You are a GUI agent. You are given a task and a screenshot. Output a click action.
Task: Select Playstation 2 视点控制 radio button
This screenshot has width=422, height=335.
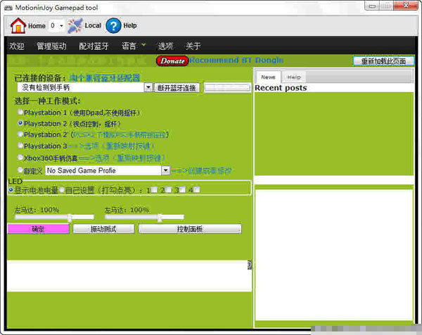(x=20, y=123)
